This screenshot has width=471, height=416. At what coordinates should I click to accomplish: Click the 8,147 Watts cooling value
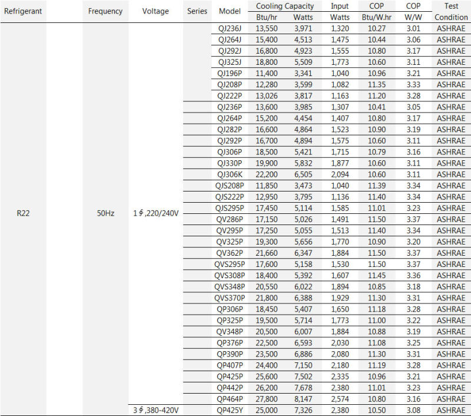[x=303, y=399]
